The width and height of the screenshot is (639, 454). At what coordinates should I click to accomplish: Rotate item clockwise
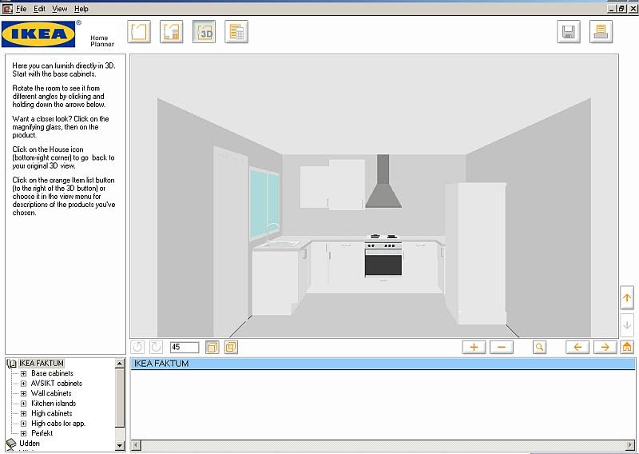coord(156,347)
